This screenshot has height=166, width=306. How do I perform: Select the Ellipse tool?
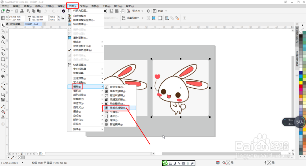3,65
